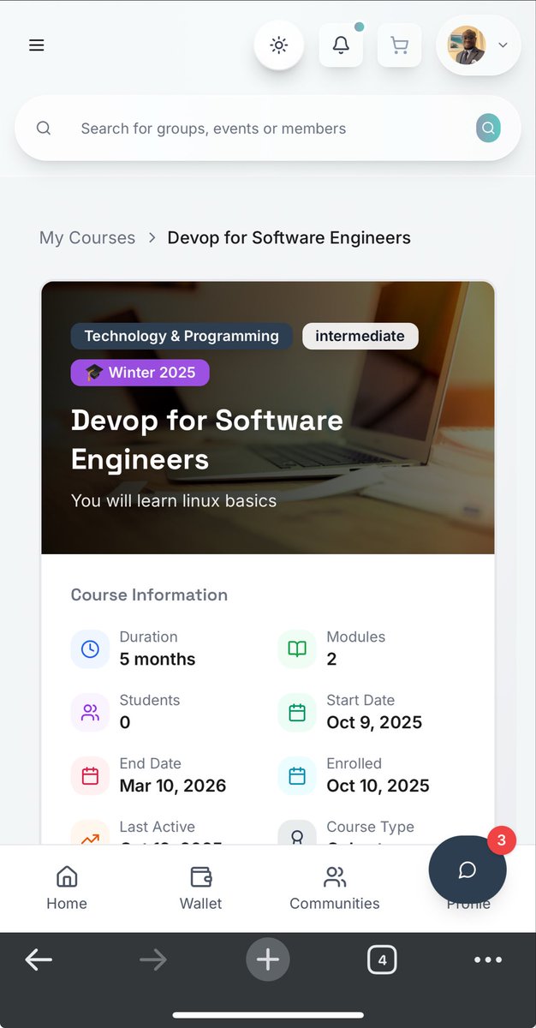Open a new browser tab with plus

pyautogui.click(x=268, y=960)
